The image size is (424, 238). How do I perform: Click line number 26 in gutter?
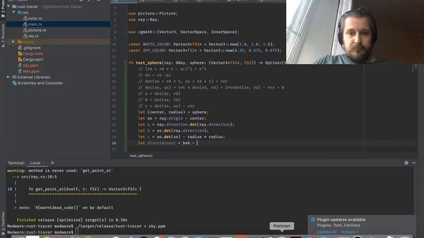click(114, 143)
